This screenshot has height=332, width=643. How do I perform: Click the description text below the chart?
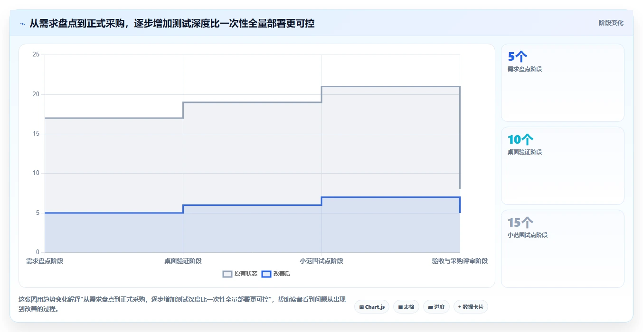[x=182, y=304]
